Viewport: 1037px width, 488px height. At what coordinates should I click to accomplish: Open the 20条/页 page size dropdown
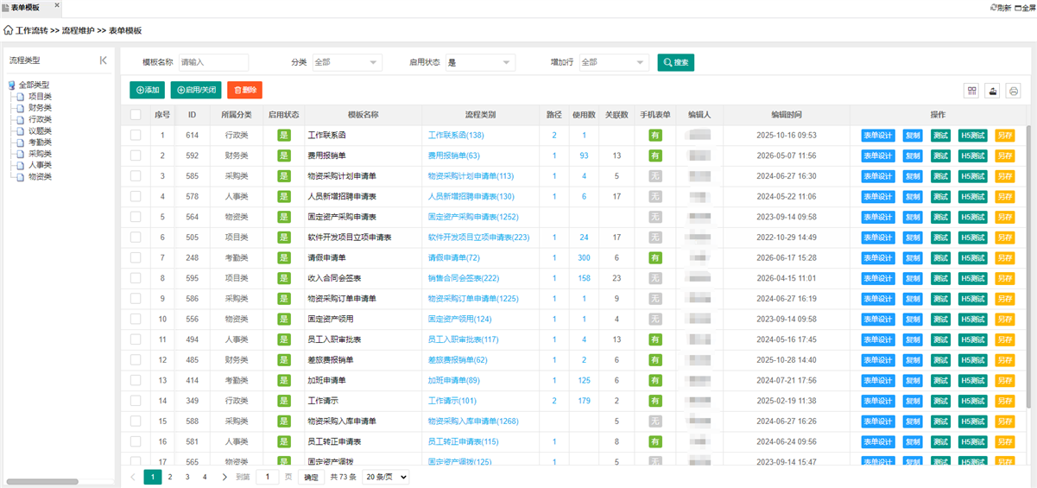(385, 476)
